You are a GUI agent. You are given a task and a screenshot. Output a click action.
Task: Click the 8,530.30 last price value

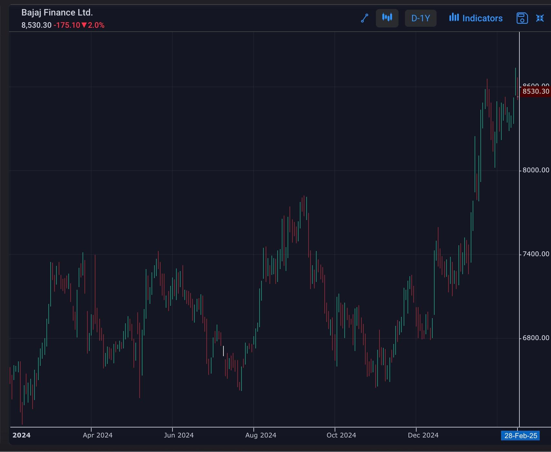coord(36,25)
